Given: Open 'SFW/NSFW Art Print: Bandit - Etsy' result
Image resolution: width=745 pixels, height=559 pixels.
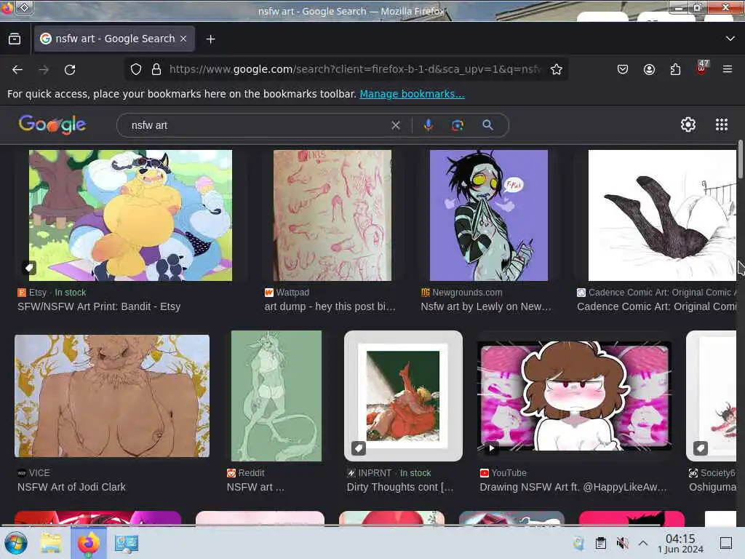Looking at the screenshot, I should tap(99, 306).
